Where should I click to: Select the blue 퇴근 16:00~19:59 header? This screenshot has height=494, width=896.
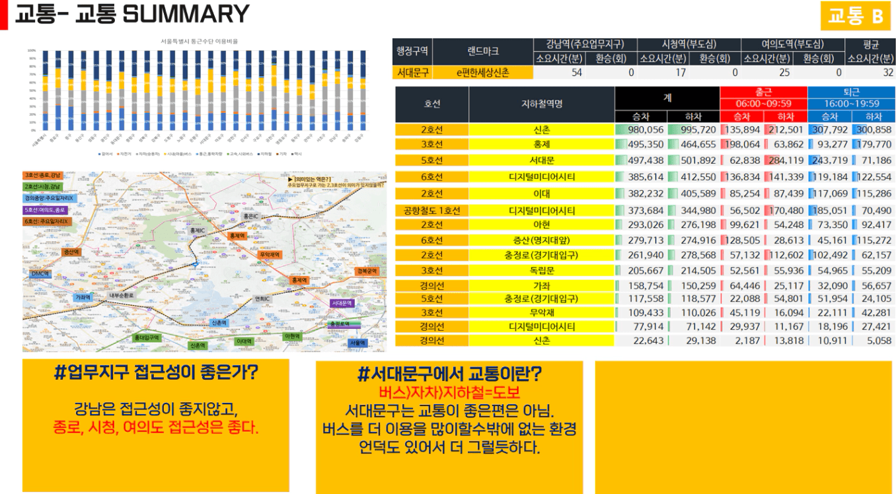point(850,98)
